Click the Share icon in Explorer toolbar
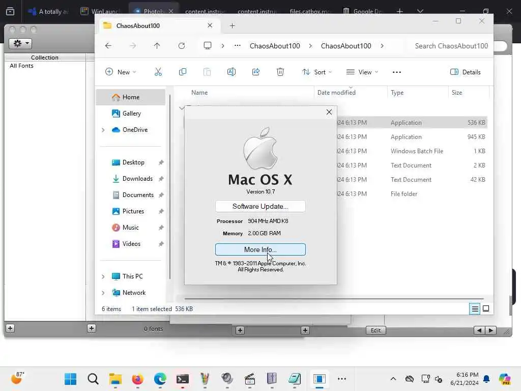 tap(256, 72)
